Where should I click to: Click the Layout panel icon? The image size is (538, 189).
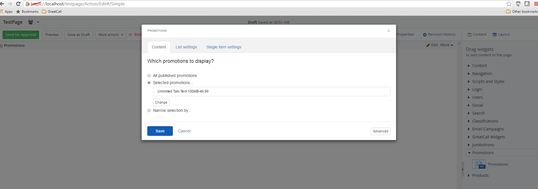coord(495,35)
